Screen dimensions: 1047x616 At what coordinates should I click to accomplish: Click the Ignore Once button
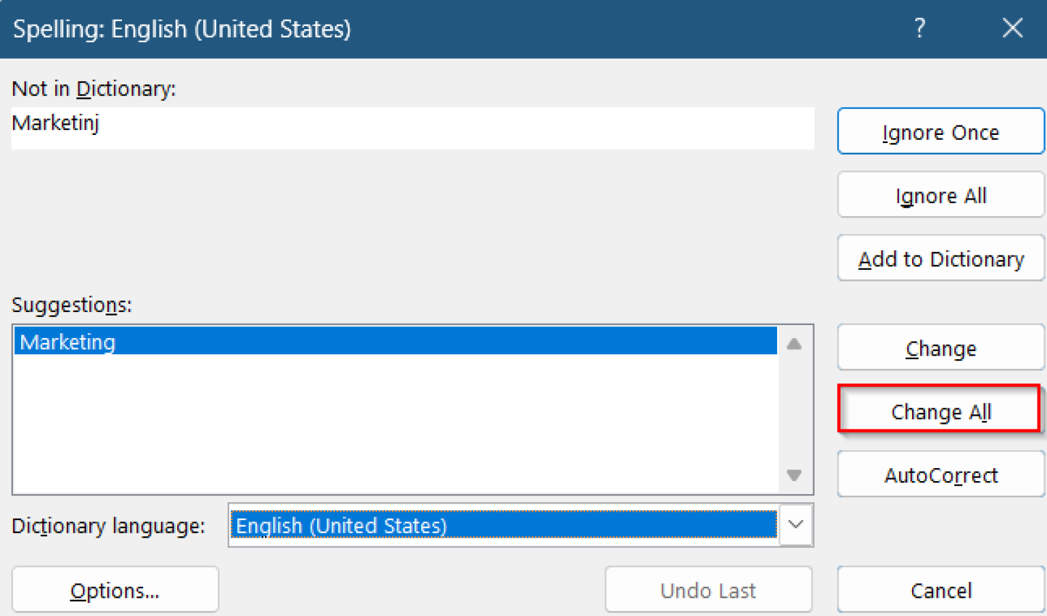(940, 132)
